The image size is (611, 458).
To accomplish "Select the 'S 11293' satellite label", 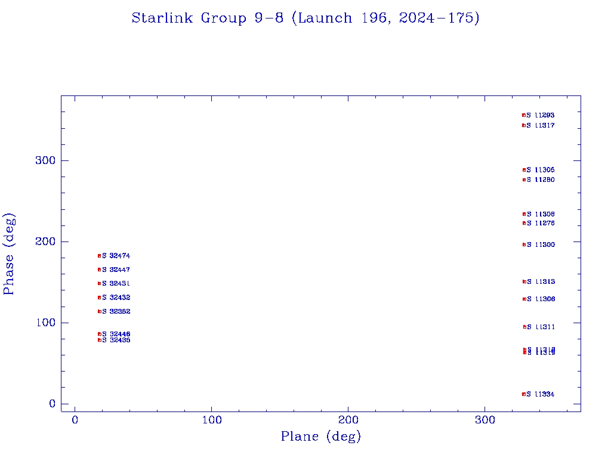I will coord(541,115).
